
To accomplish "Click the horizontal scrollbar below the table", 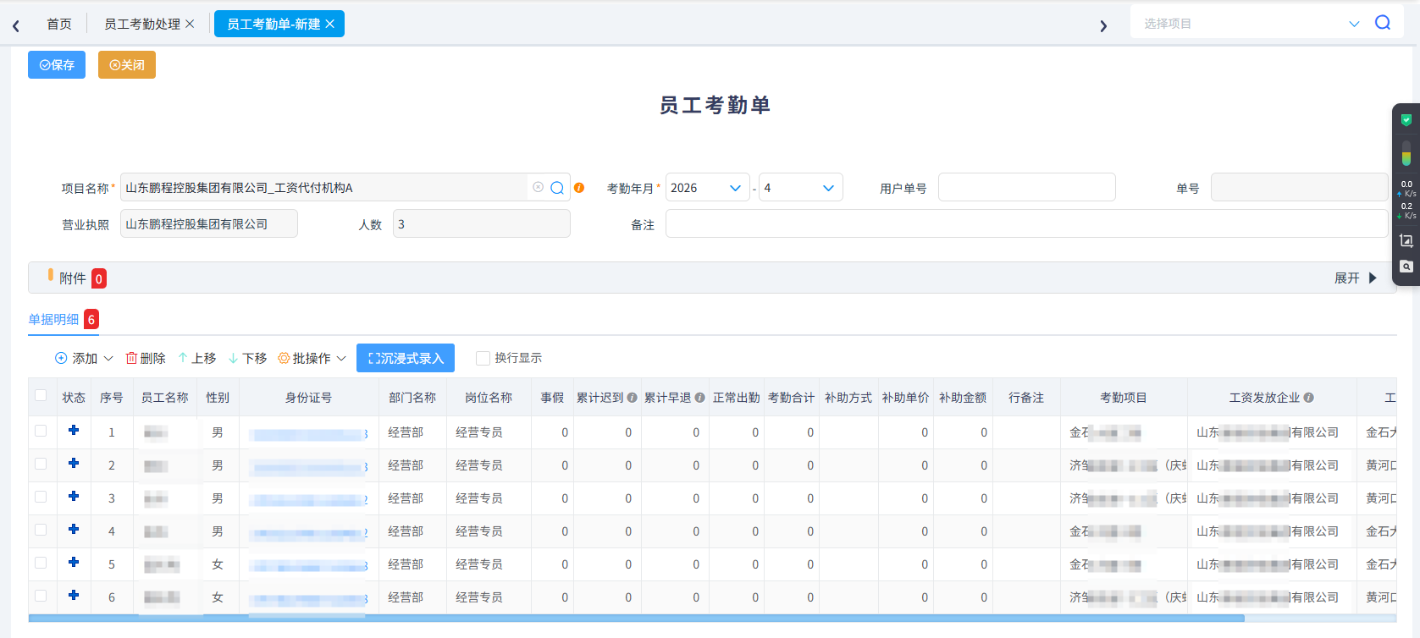I will coord(636,619).
